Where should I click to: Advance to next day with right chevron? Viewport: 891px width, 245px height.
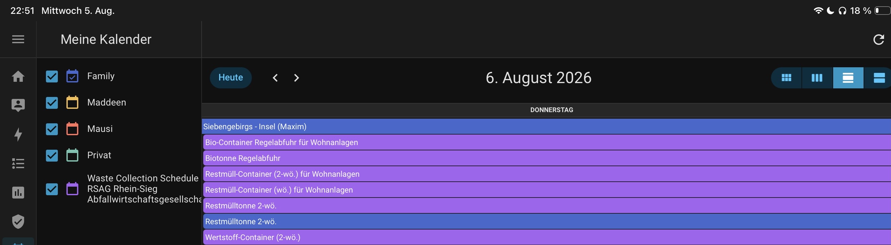[296, 78]
